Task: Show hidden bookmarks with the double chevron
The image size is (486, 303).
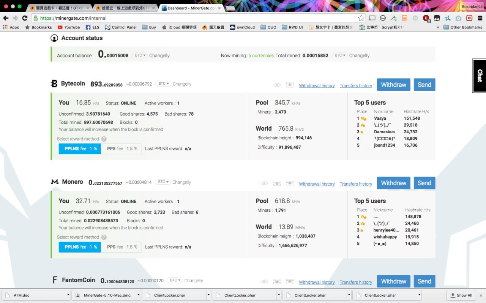Action: point(438,27)
